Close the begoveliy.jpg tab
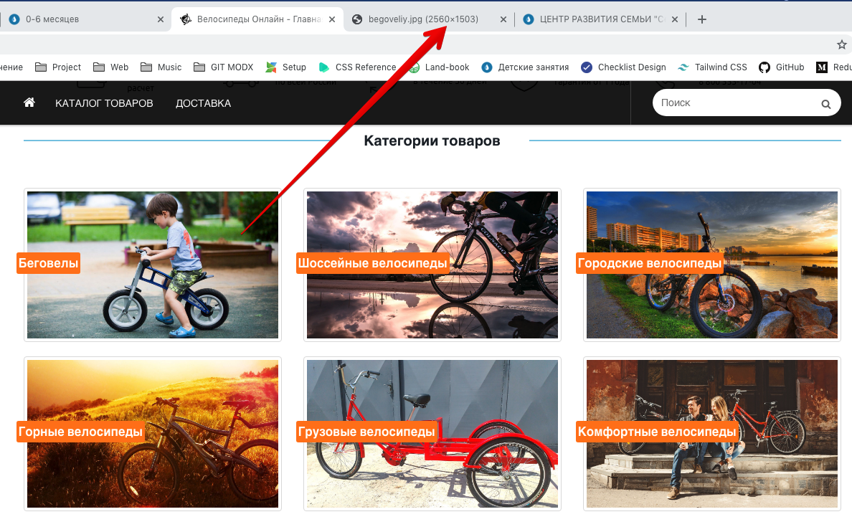The height and width of the screenshot is (527, 852). 503,19
